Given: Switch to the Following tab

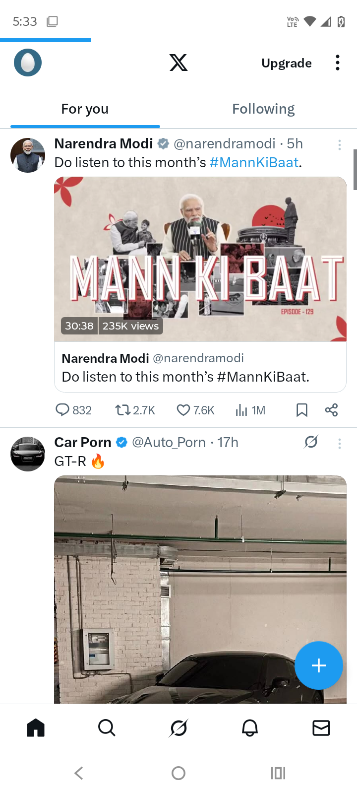Looking at the screenshot, I should (263, 109).
